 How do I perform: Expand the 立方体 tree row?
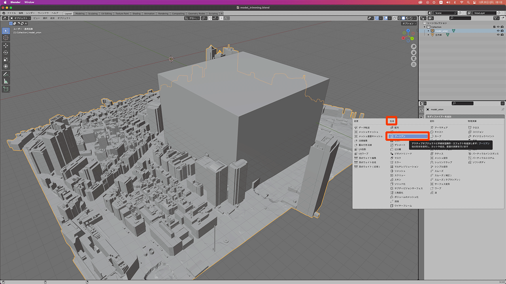pos(428,35)
